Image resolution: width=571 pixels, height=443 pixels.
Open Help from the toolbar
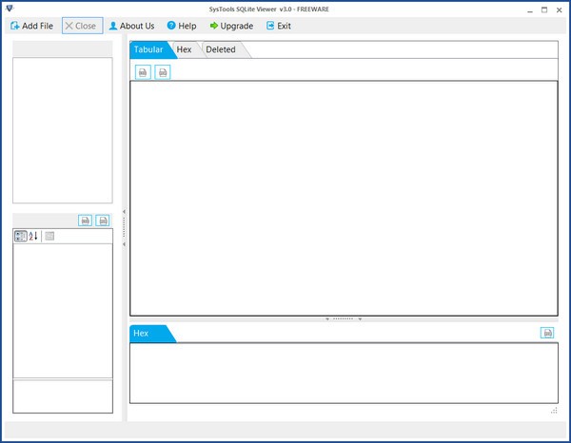click(x=184, y=26)
